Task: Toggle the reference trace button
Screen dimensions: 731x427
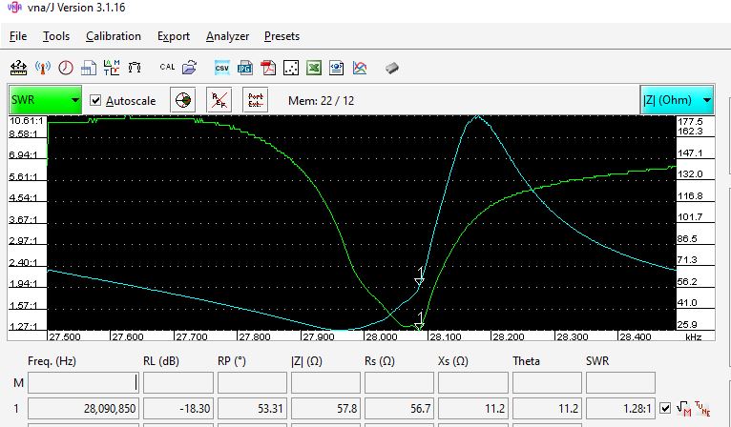Action: (219, 100)
